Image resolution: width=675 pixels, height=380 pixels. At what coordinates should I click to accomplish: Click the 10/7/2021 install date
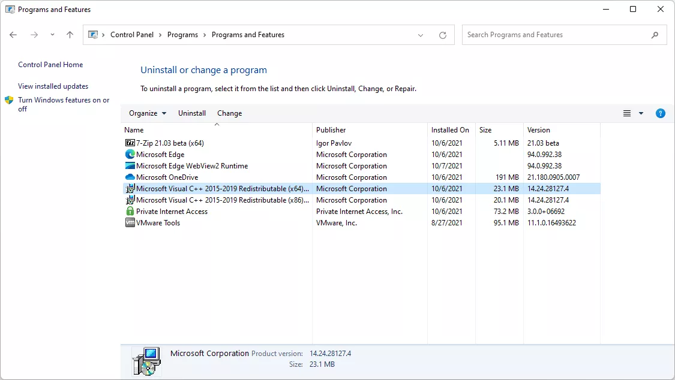click(x=447, y=166)
